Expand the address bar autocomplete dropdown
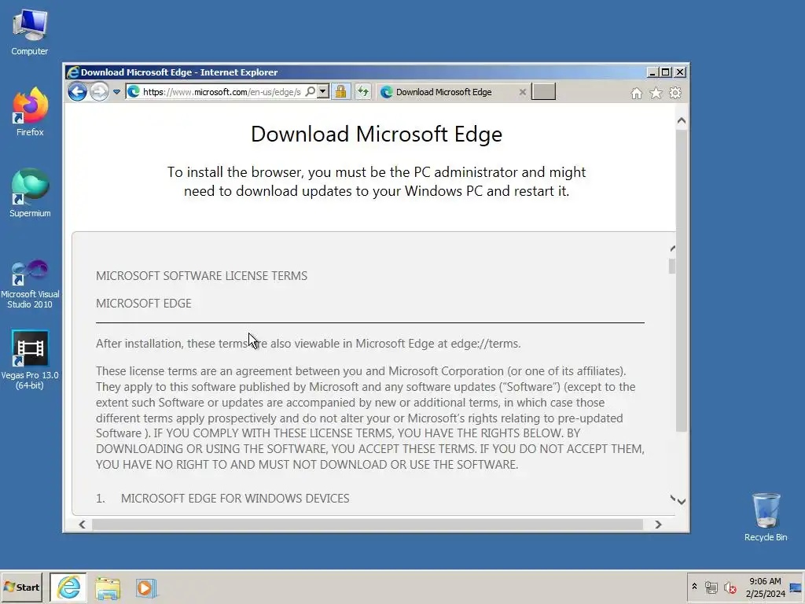 323,92
